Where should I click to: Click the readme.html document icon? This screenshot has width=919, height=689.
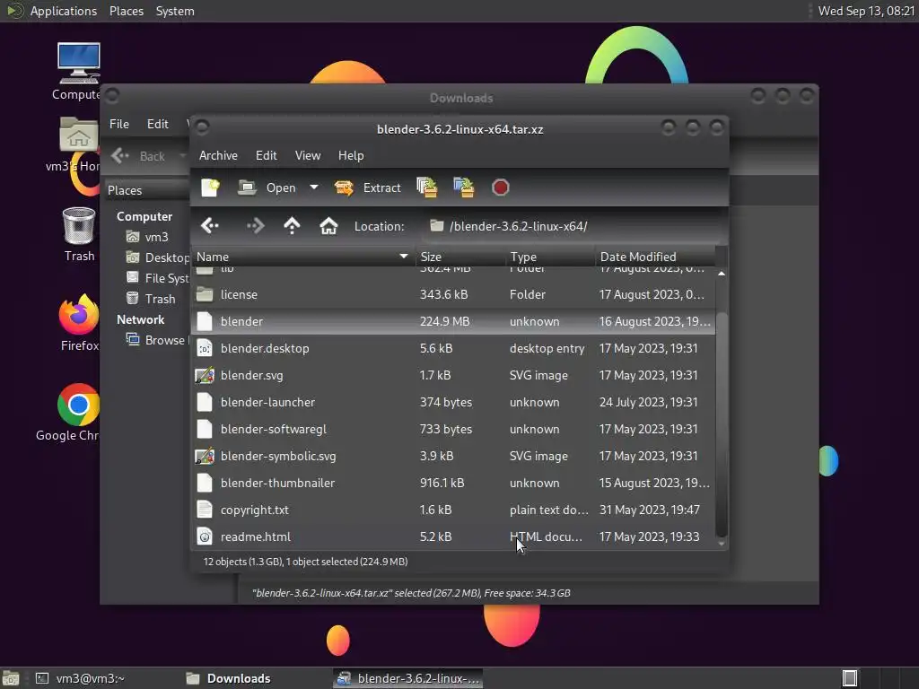pyautogui.click(x=205, y=536)
